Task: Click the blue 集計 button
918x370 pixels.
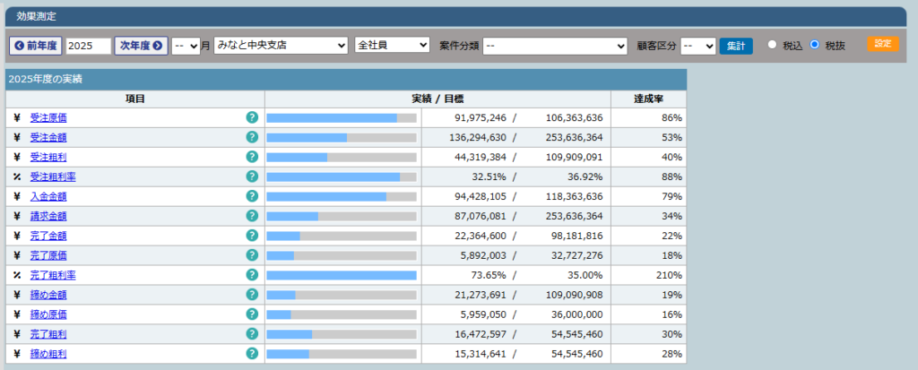Action: coord(736,46)
